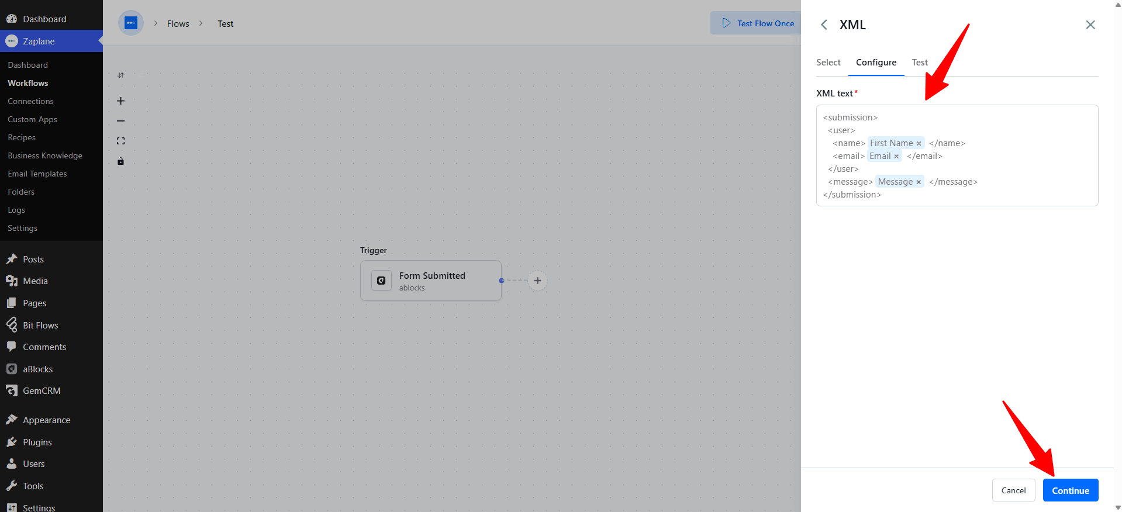
Task: Run Test Flow Once
Action: coord(758,23)
